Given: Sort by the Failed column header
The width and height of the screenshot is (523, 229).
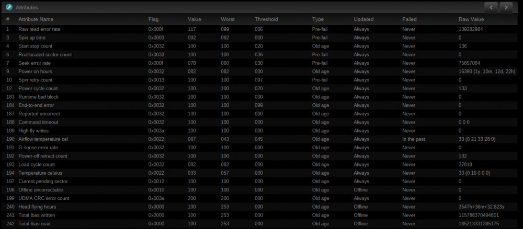Looking at the screenshot, I should tap(410, 19).
